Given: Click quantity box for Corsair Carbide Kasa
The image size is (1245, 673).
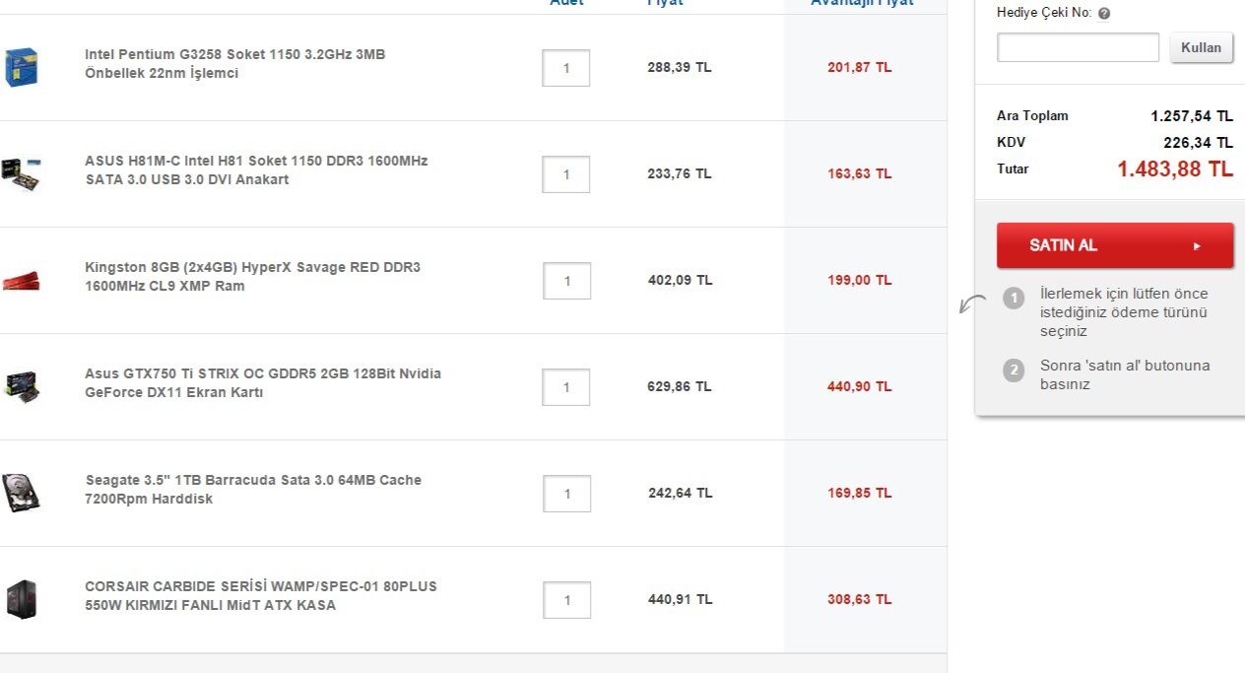Looking at the screenshot, I should [x=566, y=600].
